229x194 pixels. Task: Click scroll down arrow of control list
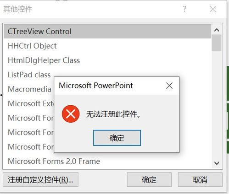pos(217,163)
